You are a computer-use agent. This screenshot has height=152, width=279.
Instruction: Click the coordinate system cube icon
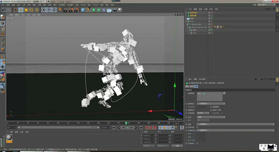pyautogui.click(x=60, y=10)
